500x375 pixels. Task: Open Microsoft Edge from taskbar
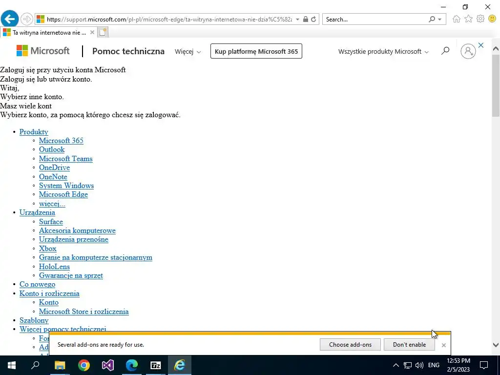(x=132, y=365)
